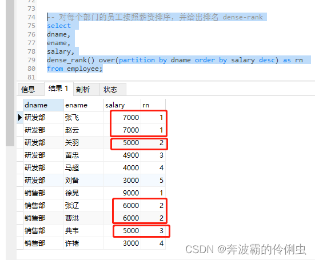Click 'employee;' on line 80

(x=85, y=69)
